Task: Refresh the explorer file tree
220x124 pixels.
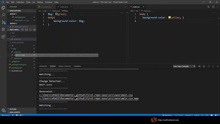Action: [x=31, y=30]
